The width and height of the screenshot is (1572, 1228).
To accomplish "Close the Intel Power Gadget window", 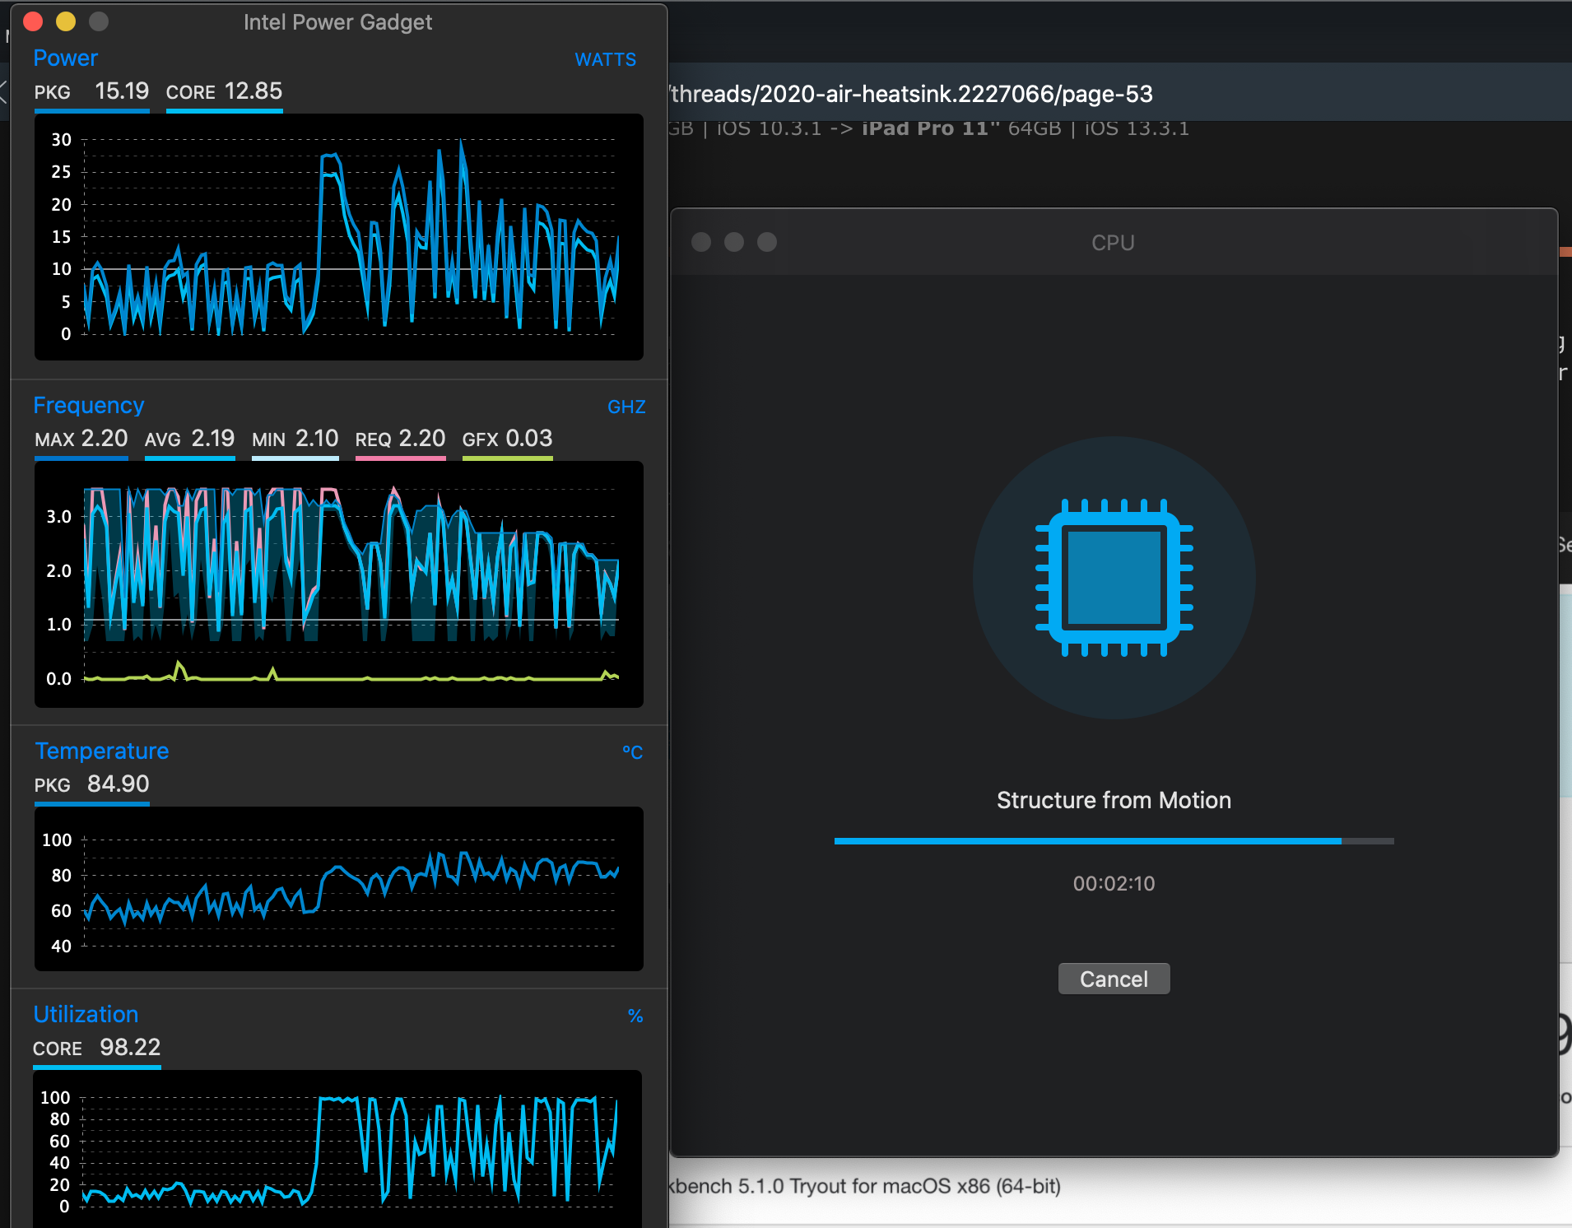I will click(33, 21).
